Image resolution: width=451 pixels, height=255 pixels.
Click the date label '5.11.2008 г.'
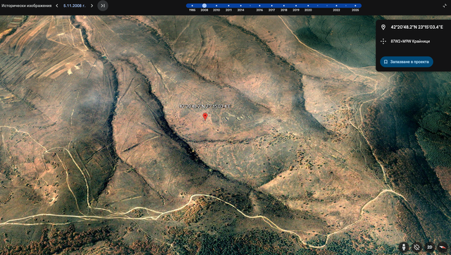(x=74, y=6)
